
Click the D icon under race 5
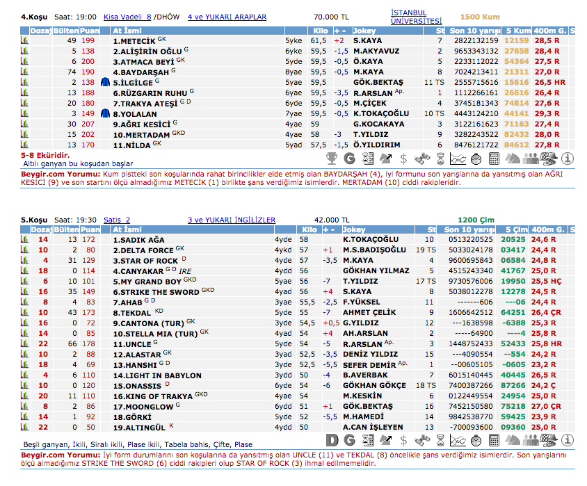333,439
